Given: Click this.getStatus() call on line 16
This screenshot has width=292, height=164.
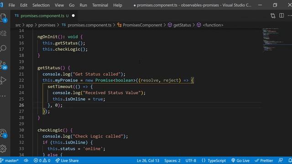Looking at the screenshot, I should [64, 43].
